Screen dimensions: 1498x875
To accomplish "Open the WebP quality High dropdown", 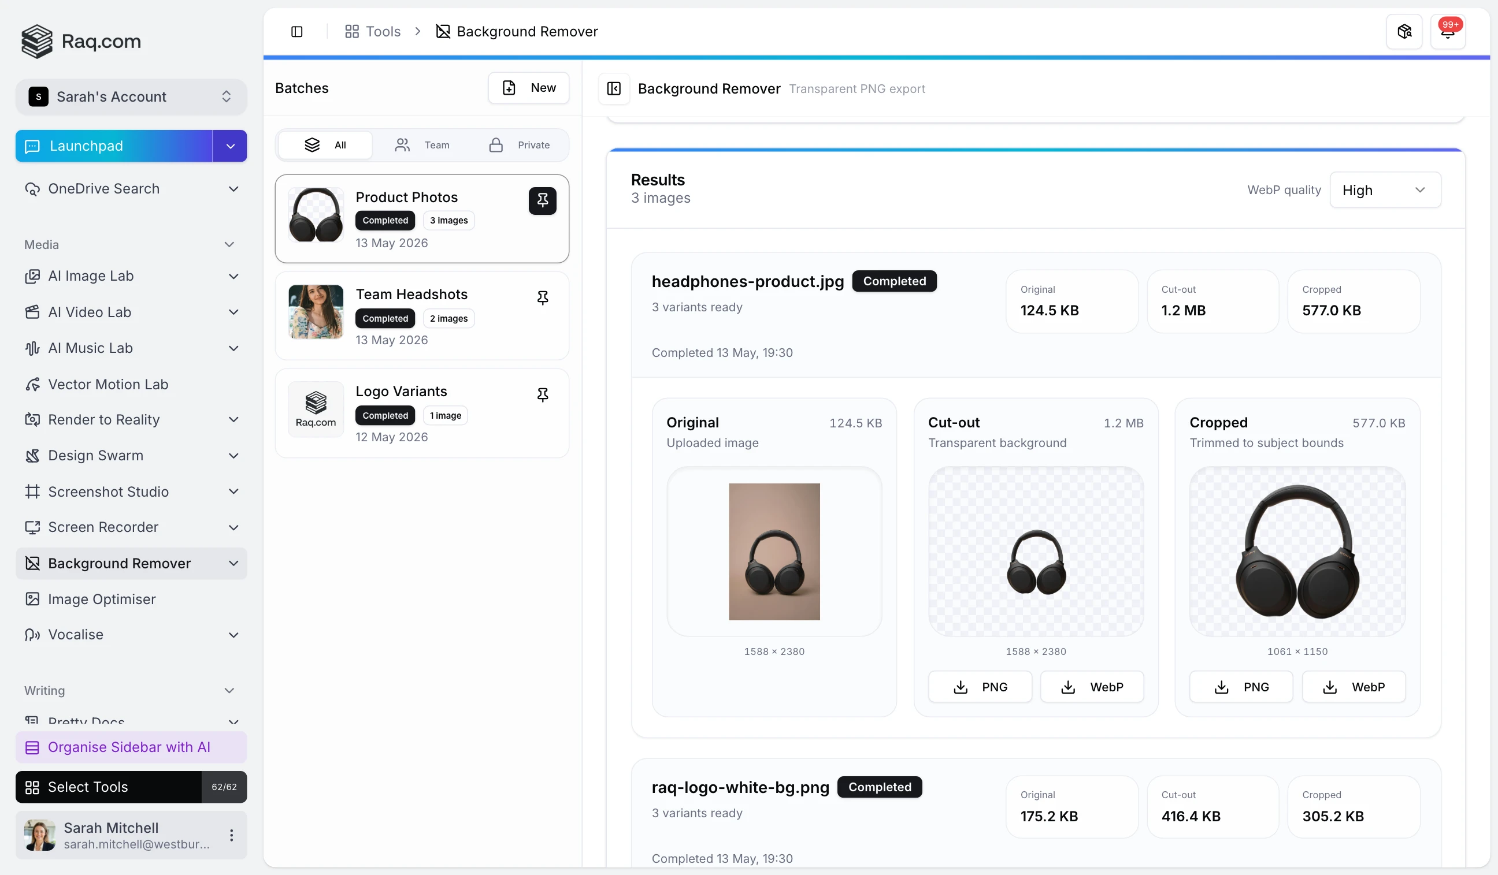I will tap(1385, 190).
